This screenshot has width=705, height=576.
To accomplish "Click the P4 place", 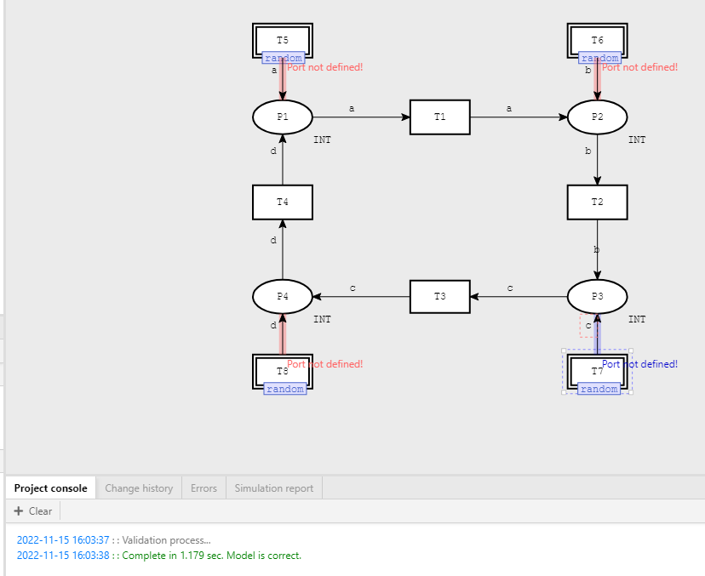I will (x=282, y=295).
